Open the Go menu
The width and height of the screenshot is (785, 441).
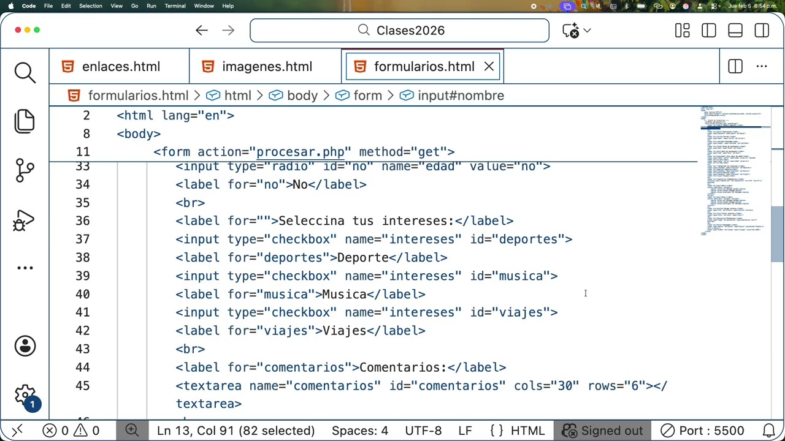coord(135,6)
